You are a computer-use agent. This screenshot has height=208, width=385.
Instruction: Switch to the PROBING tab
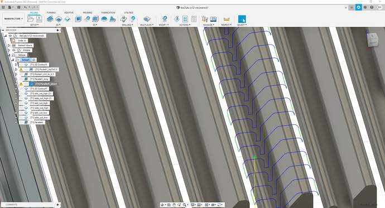pyautogui.click(x=88, y=12)
